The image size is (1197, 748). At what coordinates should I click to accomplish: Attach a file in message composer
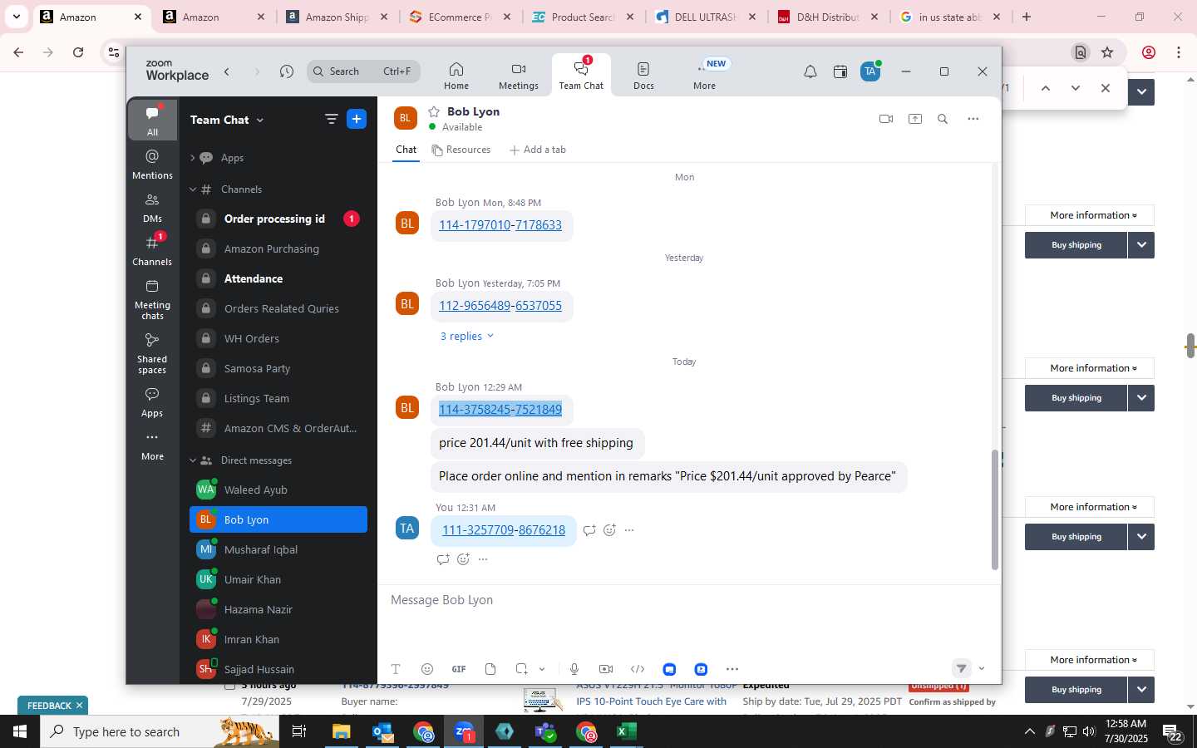point(490,669)
